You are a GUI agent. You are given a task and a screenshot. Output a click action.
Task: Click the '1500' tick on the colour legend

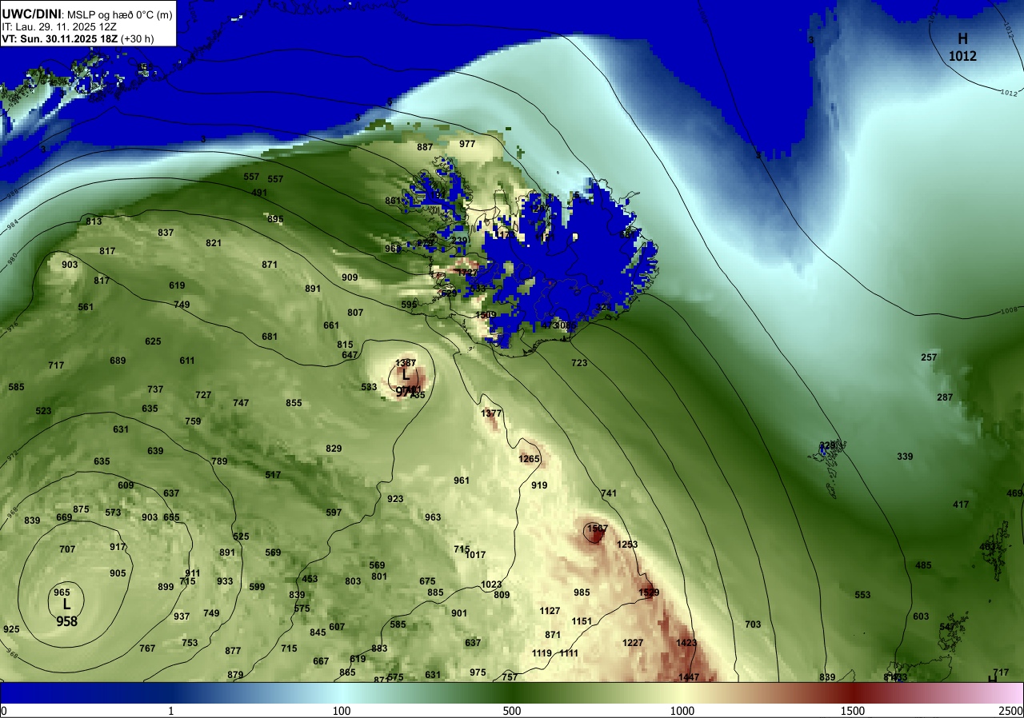[852, 711]
